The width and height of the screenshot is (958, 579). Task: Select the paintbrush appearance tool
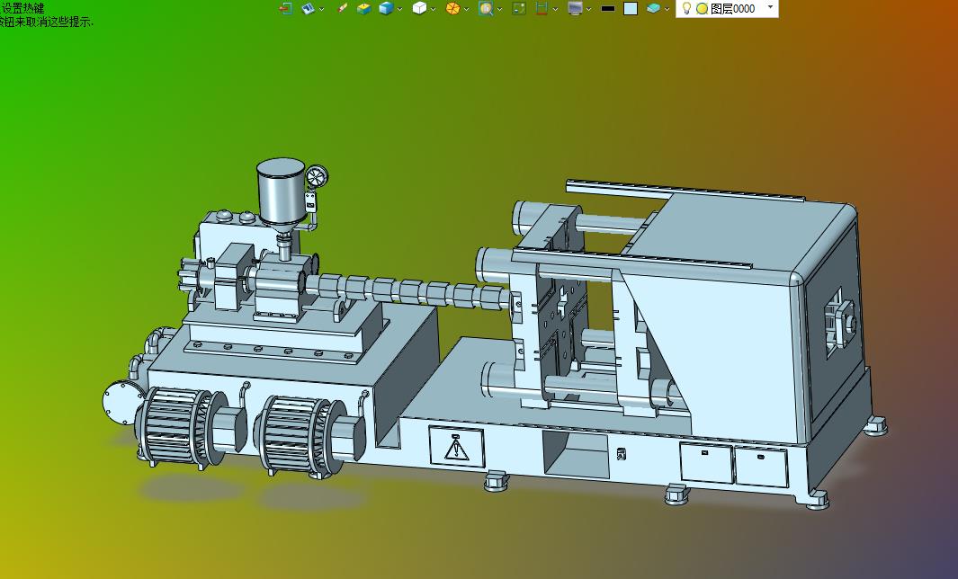coord(342,9)
